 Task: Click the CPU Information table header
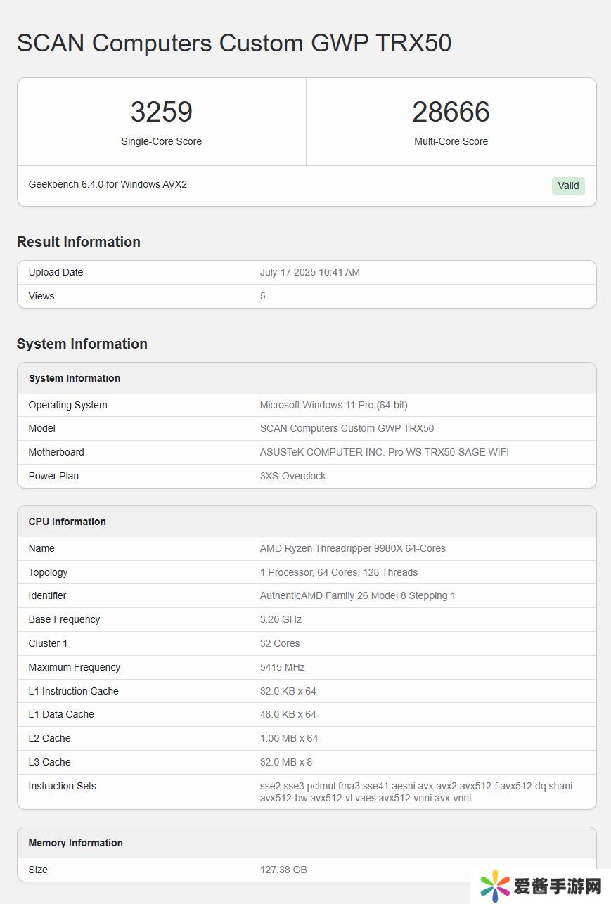pyautogui.click(x=67, y=522)
